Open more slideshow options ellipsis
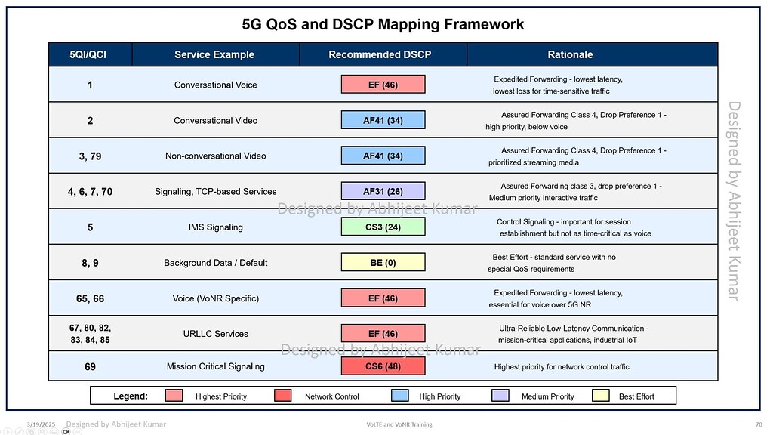Viewport: 773px width, 435px height. point(76,432)
